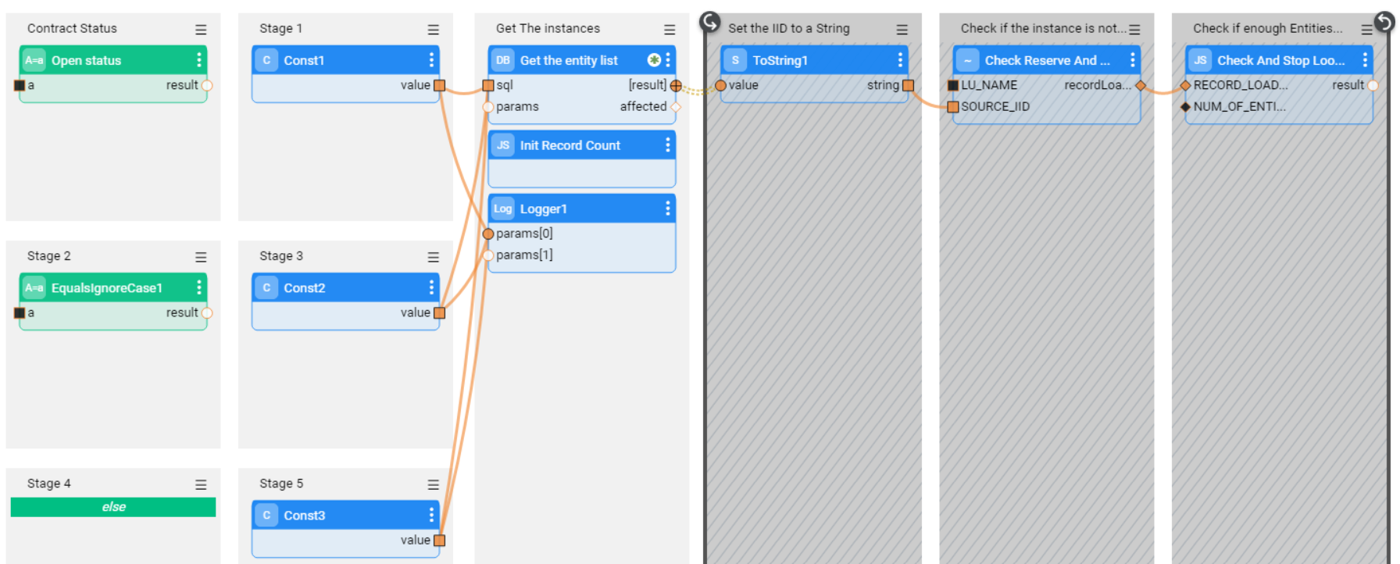Click the A=a icon on Open status
The image size is (1400, 564).
[34, 60]
